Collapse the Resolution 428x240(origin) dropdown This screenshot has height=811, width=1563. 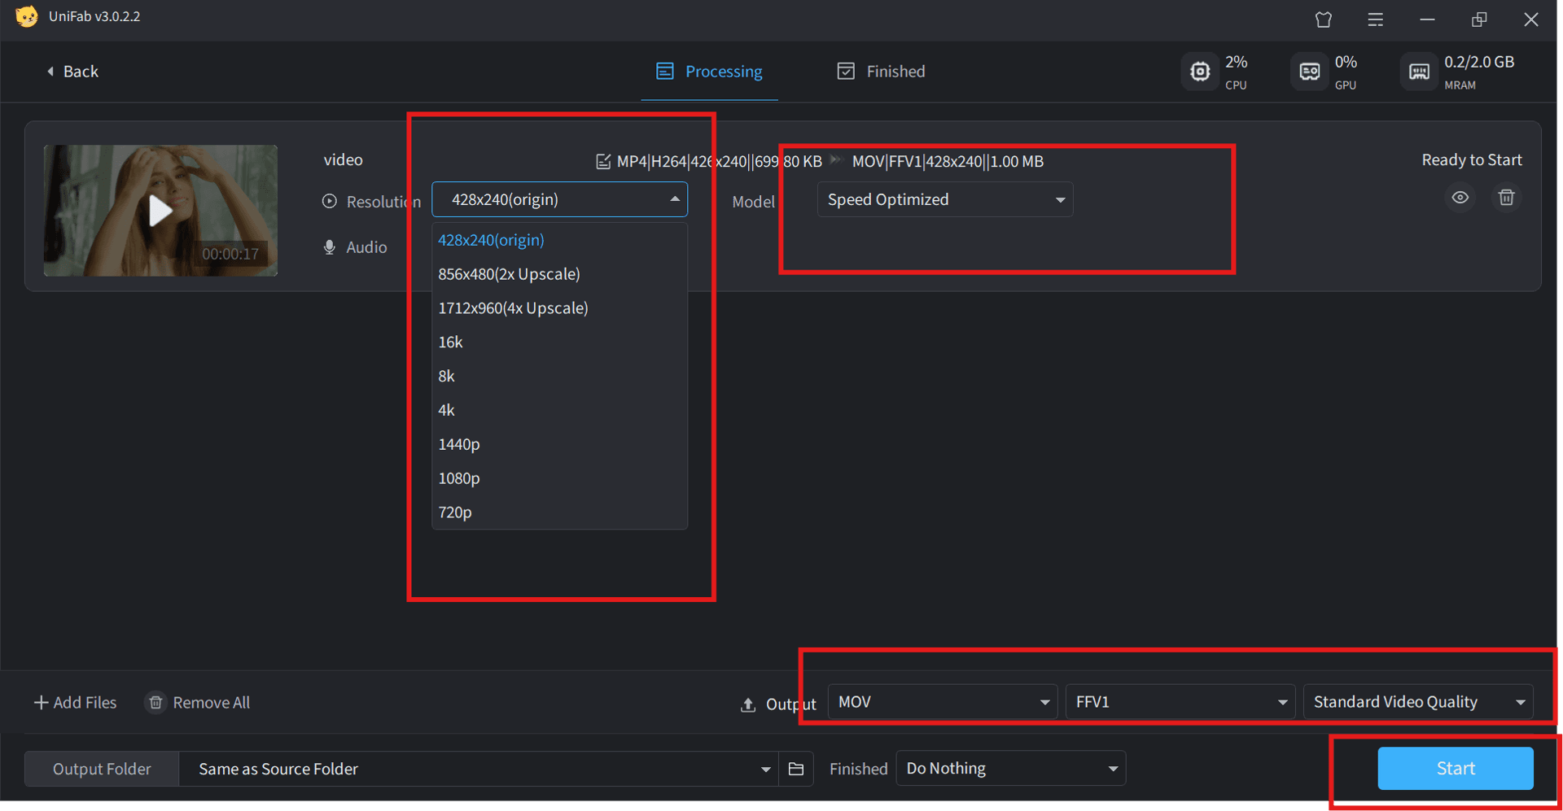559,199
